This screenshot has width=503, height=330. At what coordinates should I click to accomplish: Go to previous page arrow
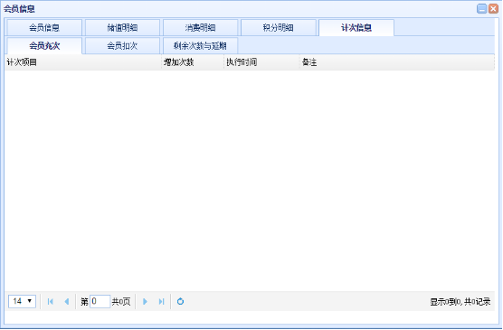coord(67,302)
